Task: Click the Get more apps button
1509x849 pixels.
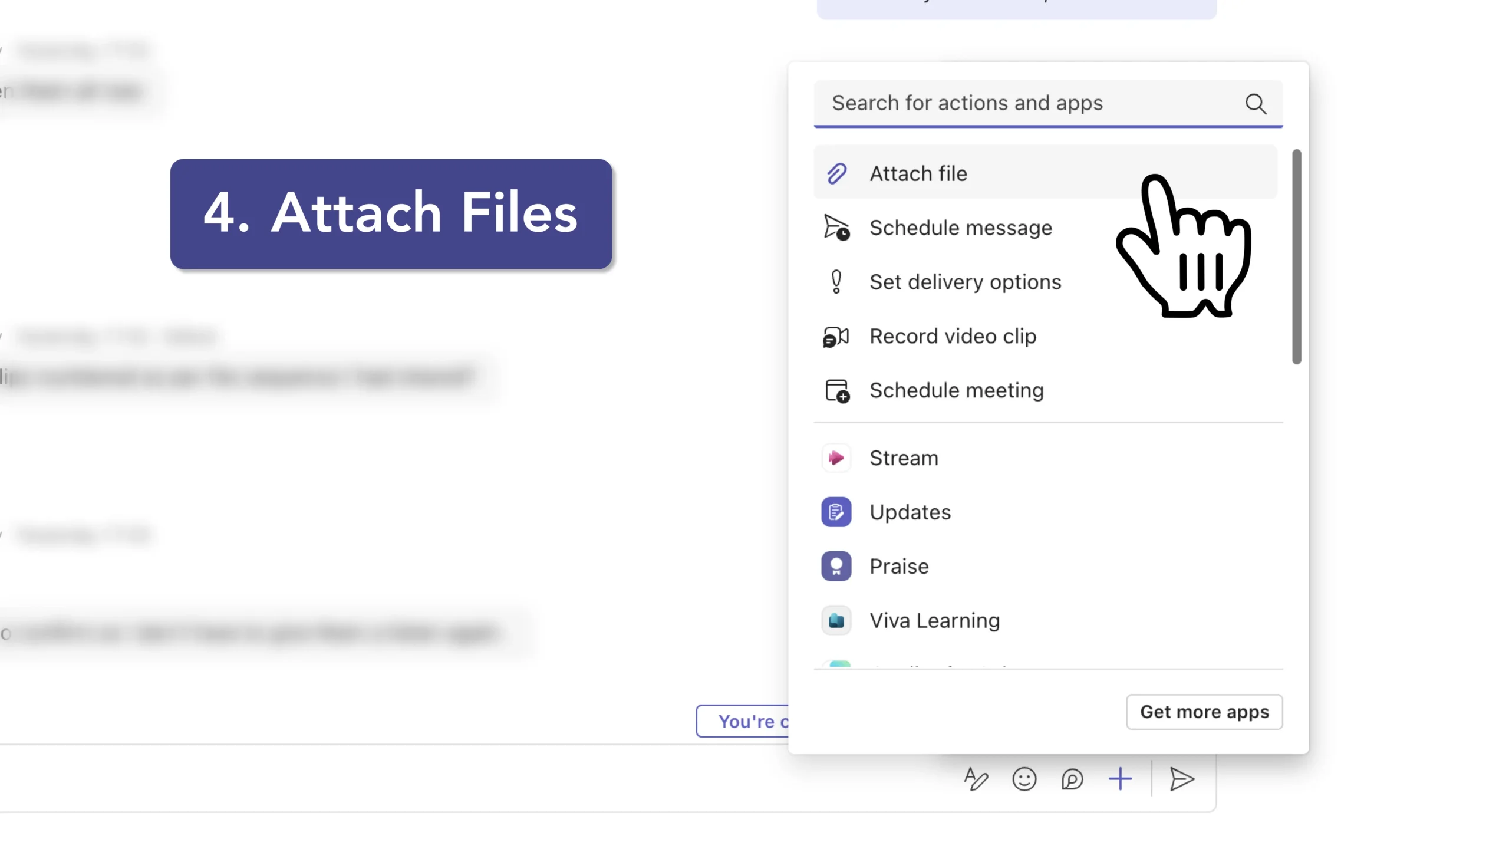Action: coord(1204,712)
